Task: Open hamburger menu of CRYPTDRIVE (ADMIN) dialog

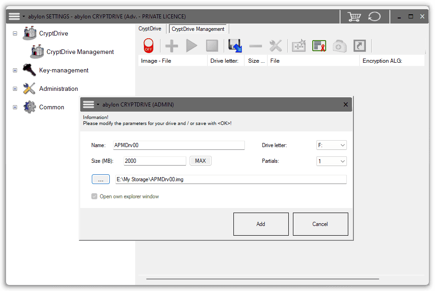Action: (x=89, y=105)
